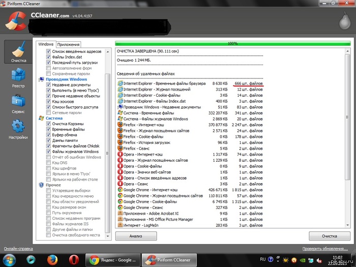This screenshot has width=356, height=267.
Task: Uncheck Недавние документы checkbox
Action: [x=48, y=85]
